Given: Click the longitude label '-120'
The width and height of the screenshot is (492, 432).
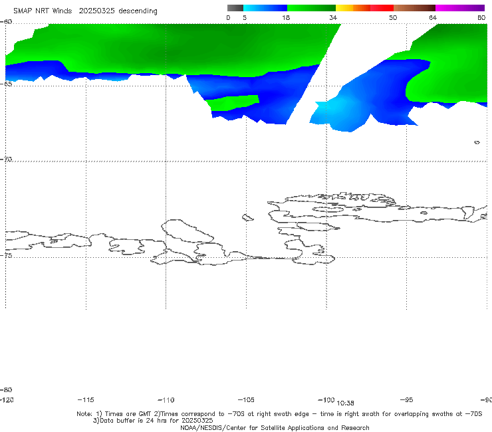Looking at the screenshot, I should (7, 399).
